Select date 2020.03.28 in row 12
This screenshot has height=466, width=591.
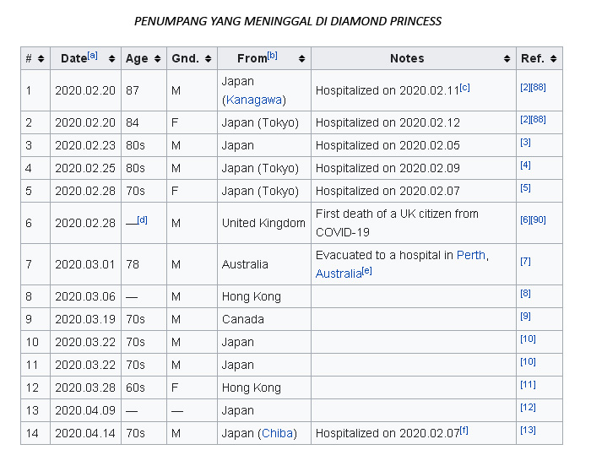[85, 388]
